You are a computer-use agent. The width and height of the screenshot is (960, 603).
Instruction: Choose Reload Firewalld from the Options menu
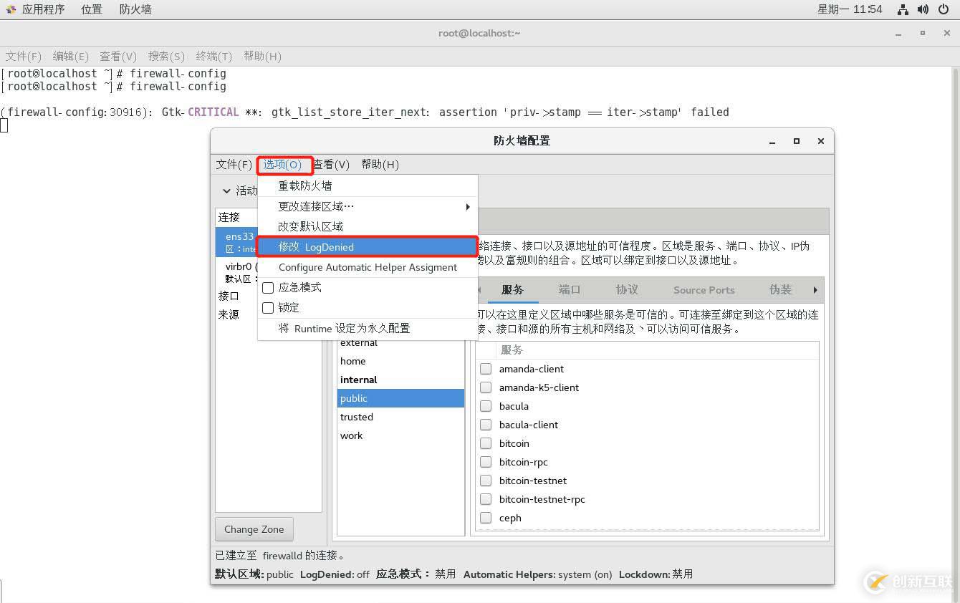point(368,185)
